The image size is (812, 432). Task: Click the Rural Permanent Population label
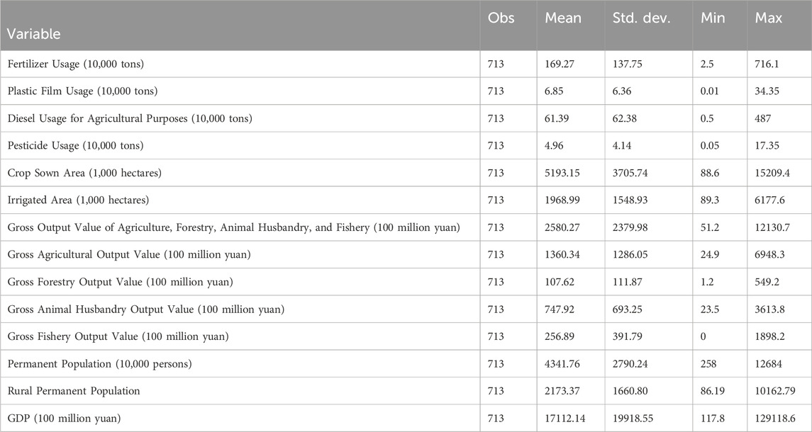[x=74, y=391]
